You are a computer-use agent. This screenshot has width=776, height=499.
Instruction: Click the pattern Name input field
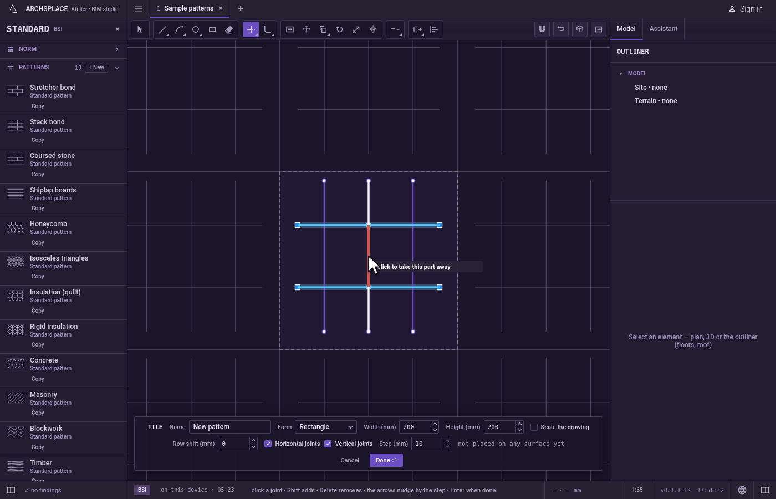coord(230,427)
